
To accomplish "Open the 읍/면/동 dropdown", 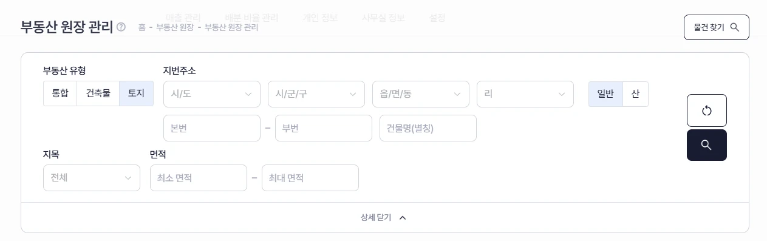I will coord(421,94).
